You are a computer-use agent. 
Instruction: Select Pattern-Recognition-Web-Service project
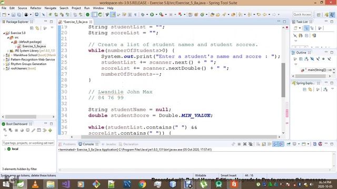pos(33,59)
